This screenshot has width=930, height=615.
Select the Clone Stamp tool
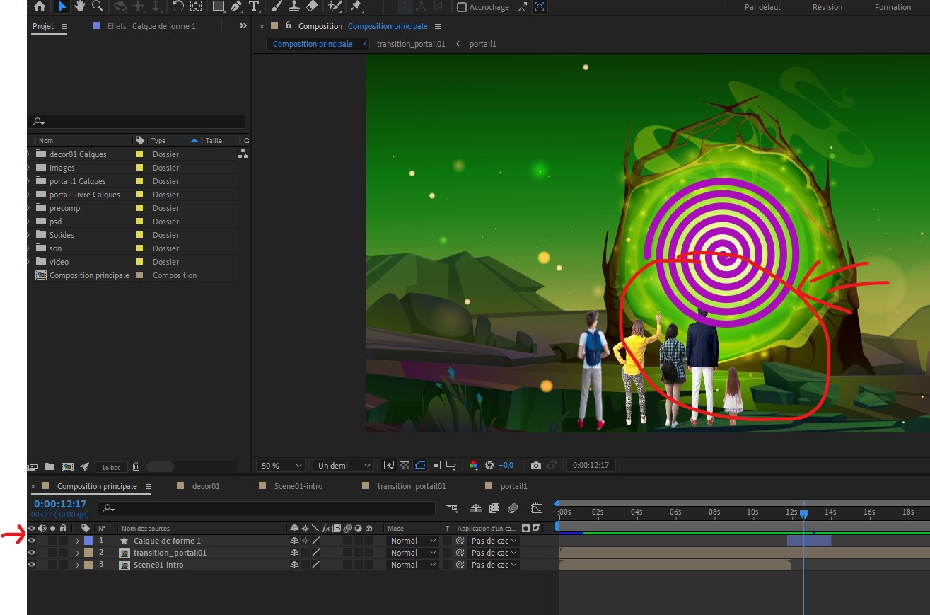point(295,6)
